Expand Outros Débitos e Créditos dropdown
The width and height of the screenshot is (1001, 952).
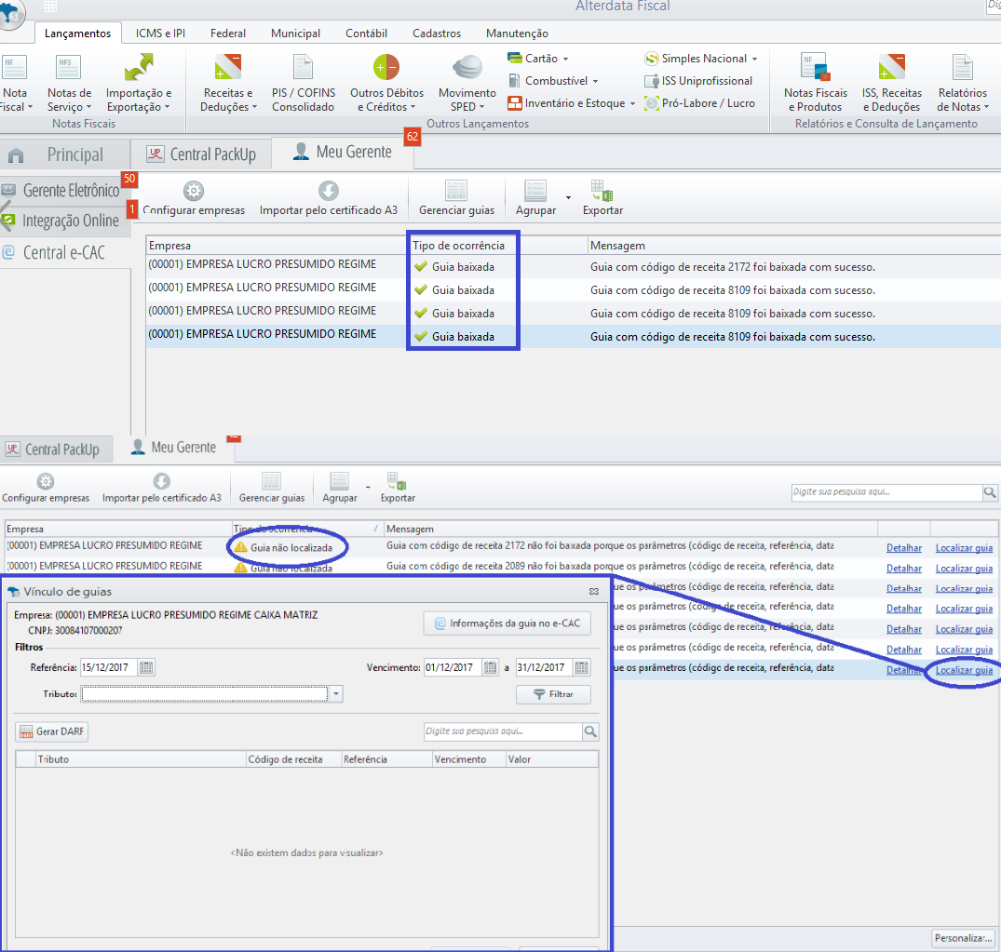(x=413, y=107)
